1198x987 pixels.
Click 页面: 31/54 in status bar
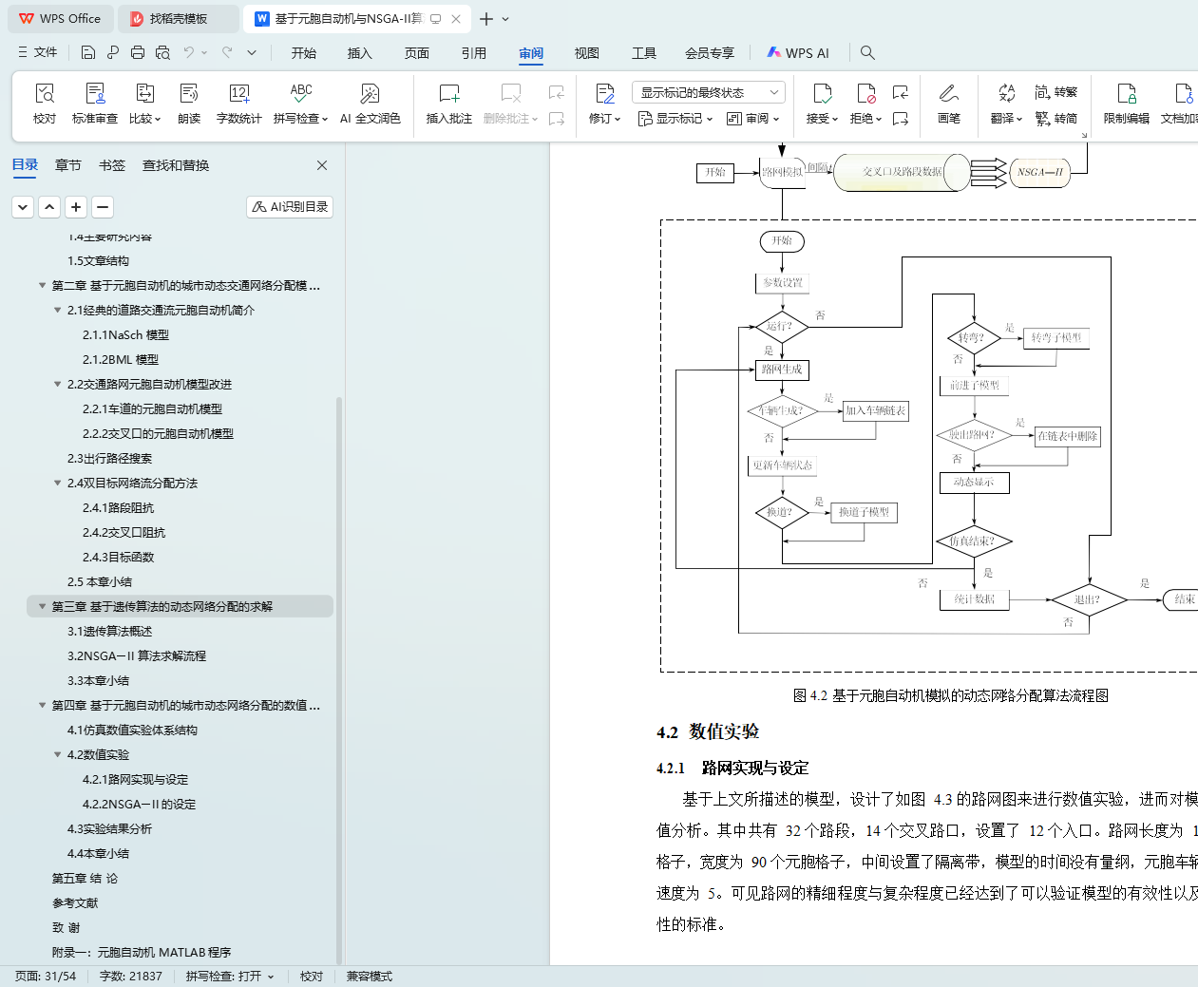(45, 976)
